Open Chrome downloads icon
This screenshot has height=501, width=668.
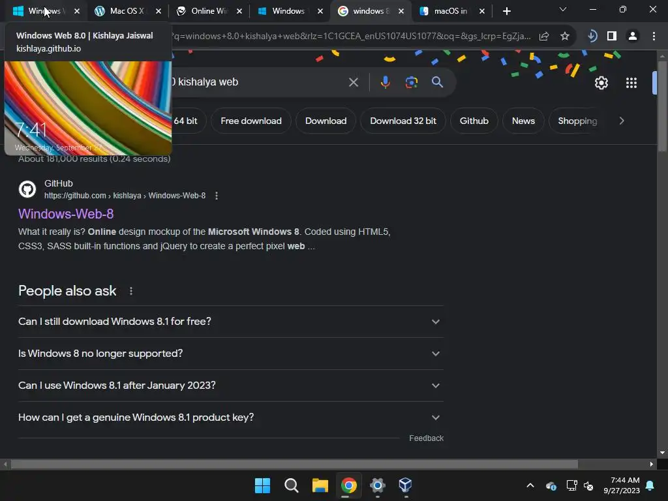(x=592, y=37)
